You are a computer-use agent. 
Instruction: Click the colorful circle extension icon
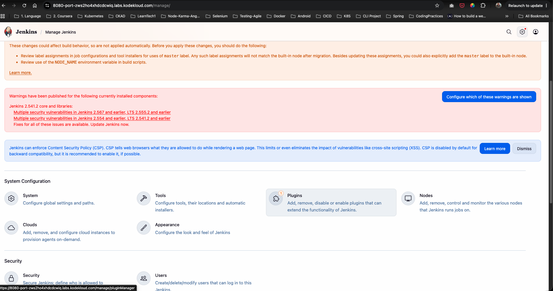pyautogui.click(x=472, y=5)
